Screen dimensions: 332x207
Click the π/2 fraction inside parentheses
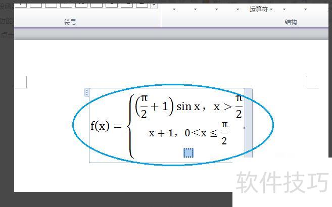pyautogui.click(x=144, y=107)
